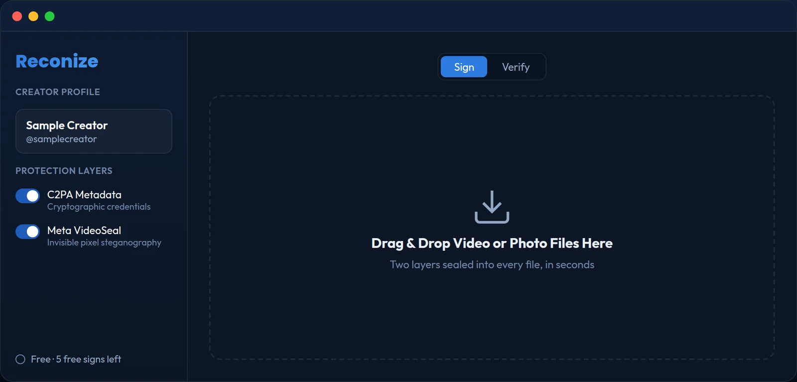Click the CREATOR PROFILE heading
Image resolution: width=797 pixels, height=382 pixels.
coord(58,92)
